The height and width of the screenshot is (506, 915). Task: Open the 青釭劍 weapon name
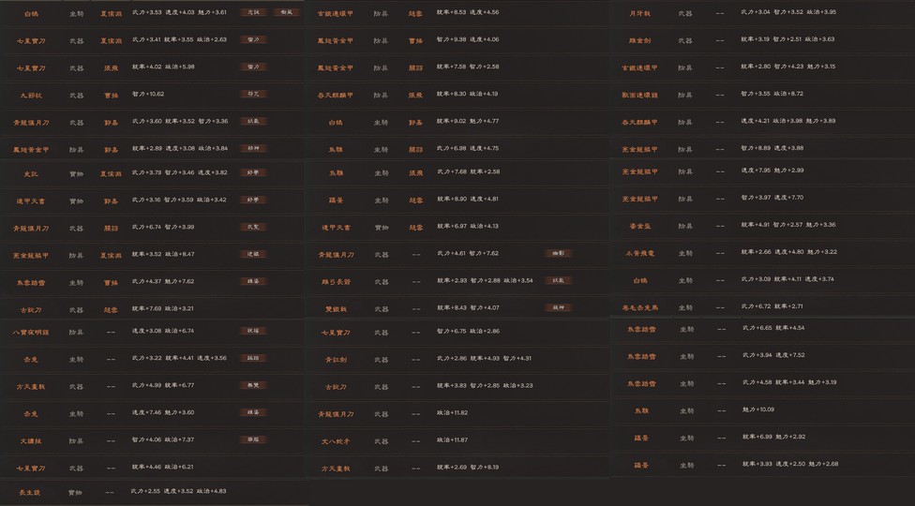point(336,360)
